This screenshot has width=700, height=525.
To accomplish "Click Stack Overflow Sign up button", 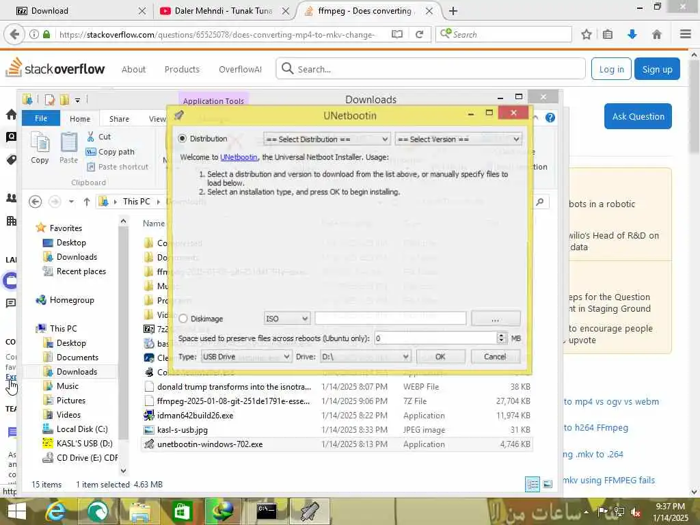I will point(657,69).
